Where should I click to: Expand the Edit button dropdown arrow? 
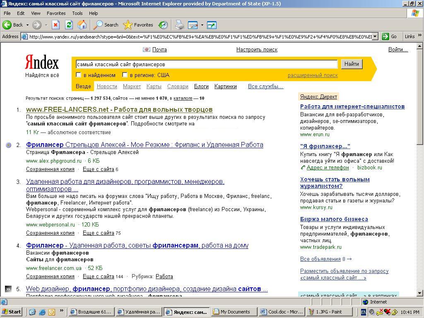(202, 25)
